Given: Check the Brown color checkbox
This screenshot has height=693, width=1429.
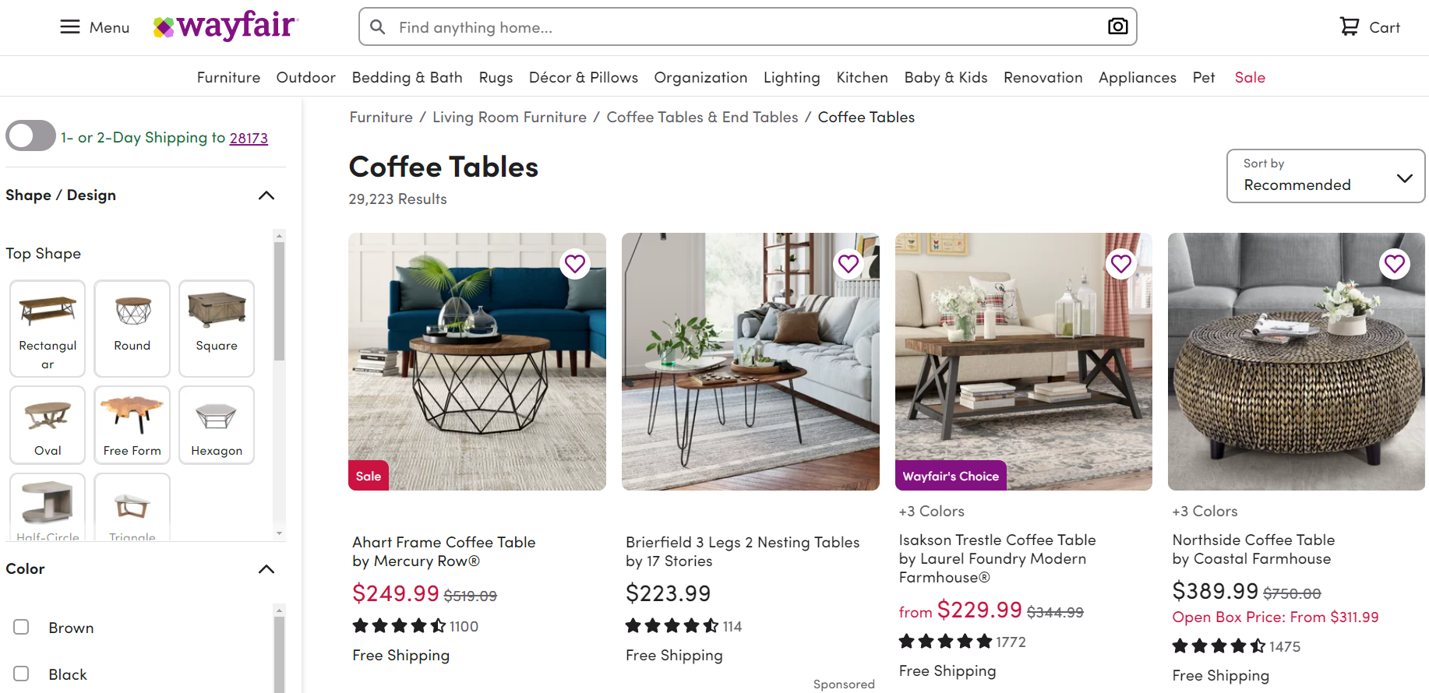Looking at the screenshot, I should coord(21,627).
